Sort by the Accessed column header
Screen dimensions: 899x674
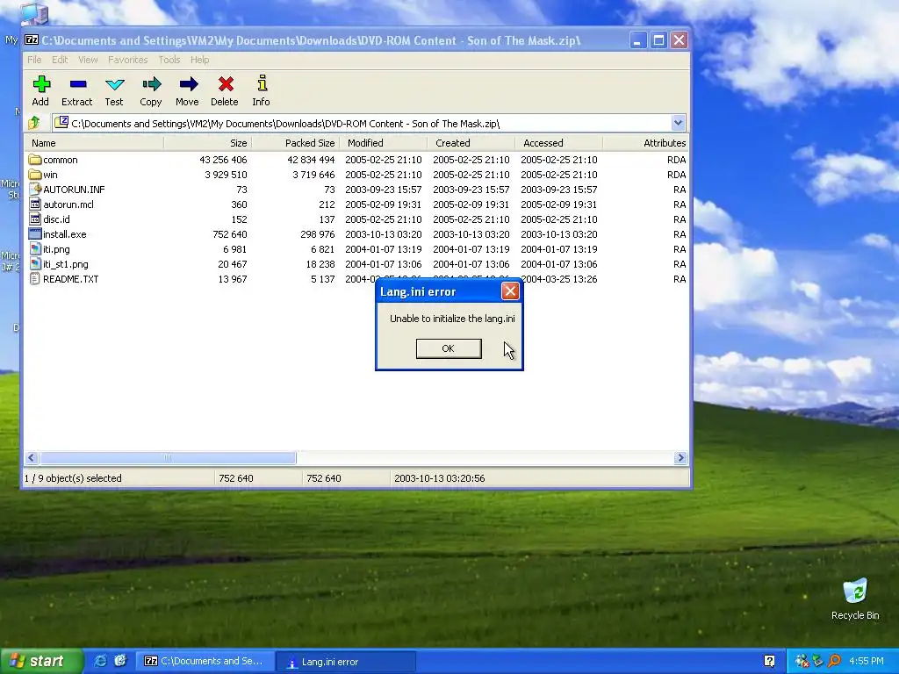[558, 143]
